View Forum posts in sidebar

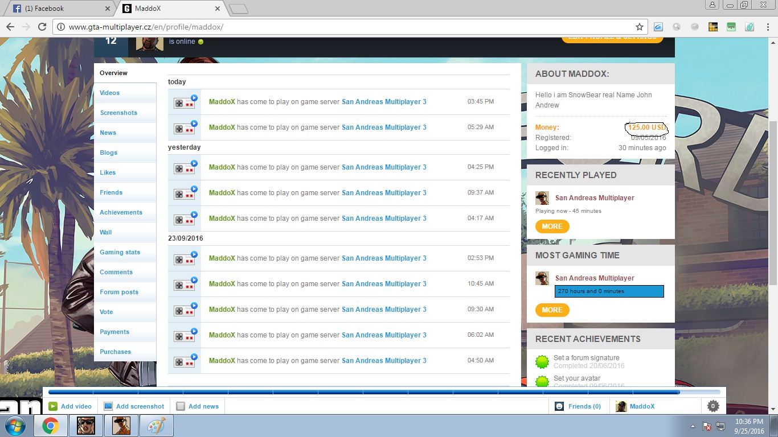[125, 292]
